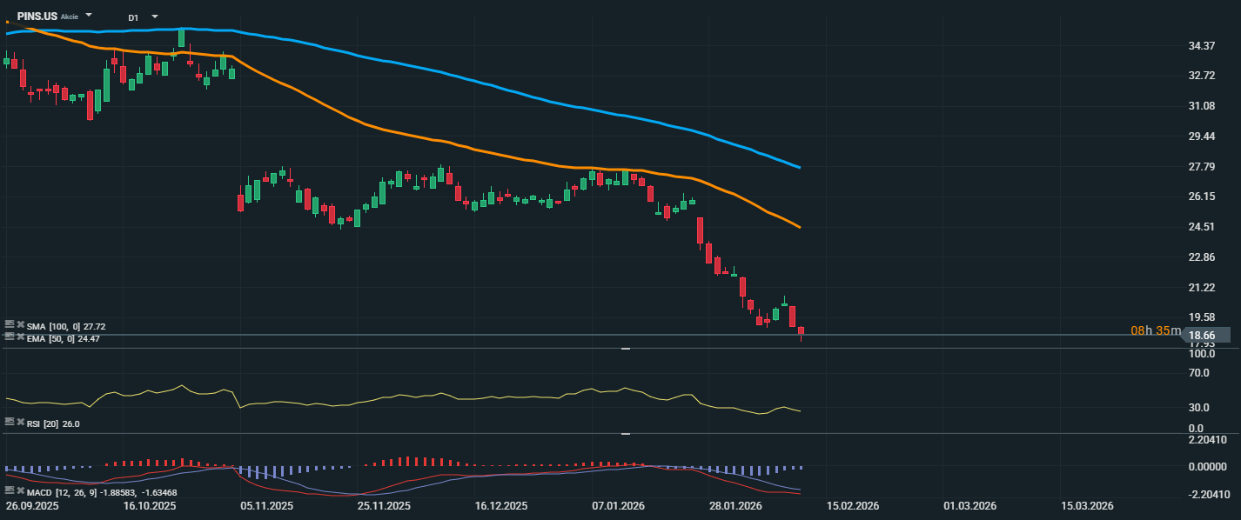Open the D1 timeframe dropdown arrow
Image resolution: width=1241 pixels, height=520 pixels.
tap(155, 17)
